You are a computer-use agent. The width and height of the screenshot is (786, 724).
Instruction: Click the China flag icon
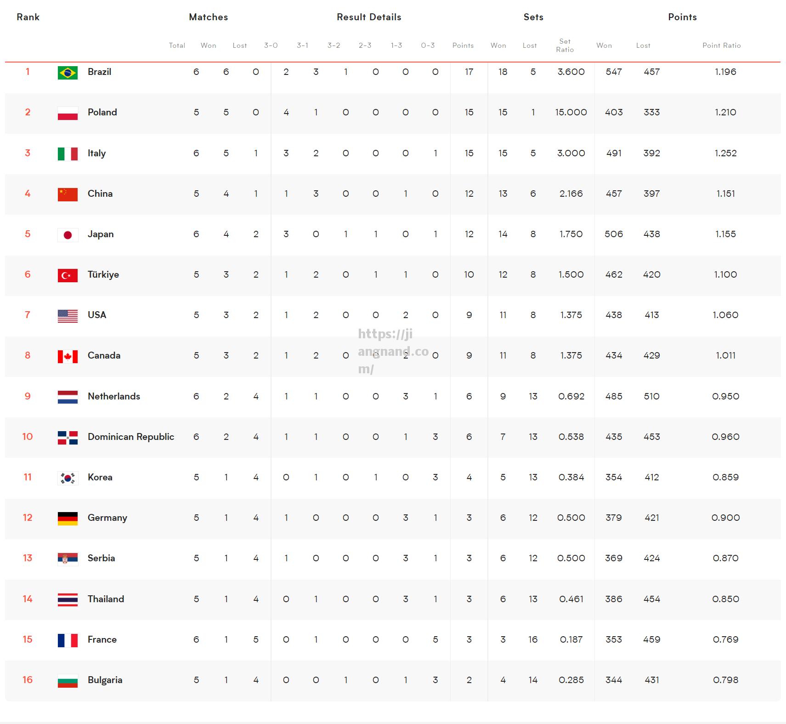click(x=68, y=194)
